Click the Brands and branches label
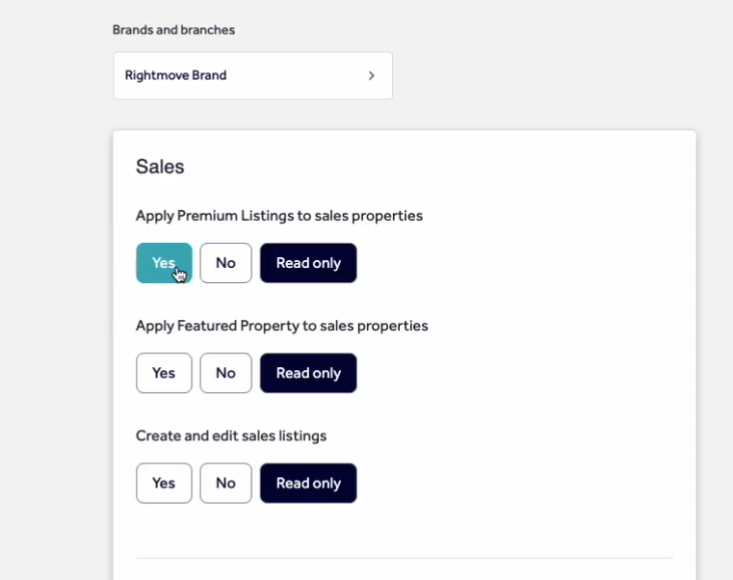This screenshot has width=733, height=580. click(173, 30)
